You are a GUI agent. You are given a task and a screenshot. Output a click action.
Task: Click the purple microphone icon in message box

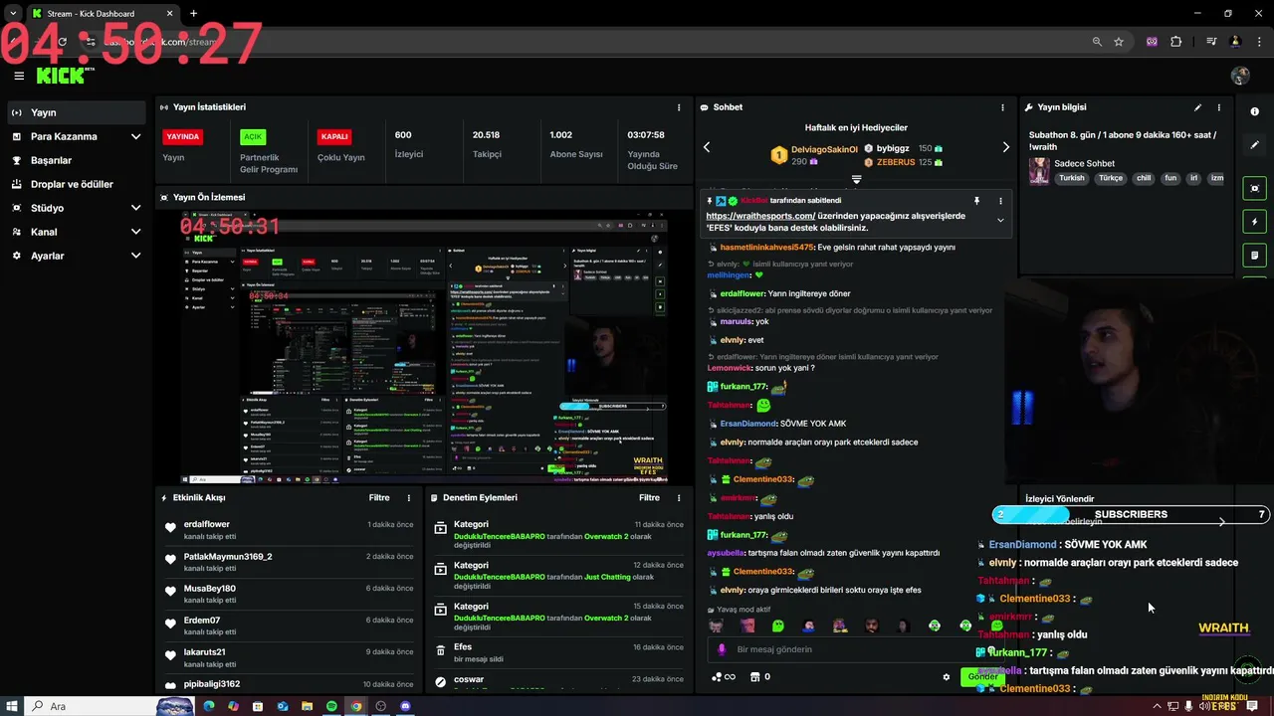[x=723, y=649]
